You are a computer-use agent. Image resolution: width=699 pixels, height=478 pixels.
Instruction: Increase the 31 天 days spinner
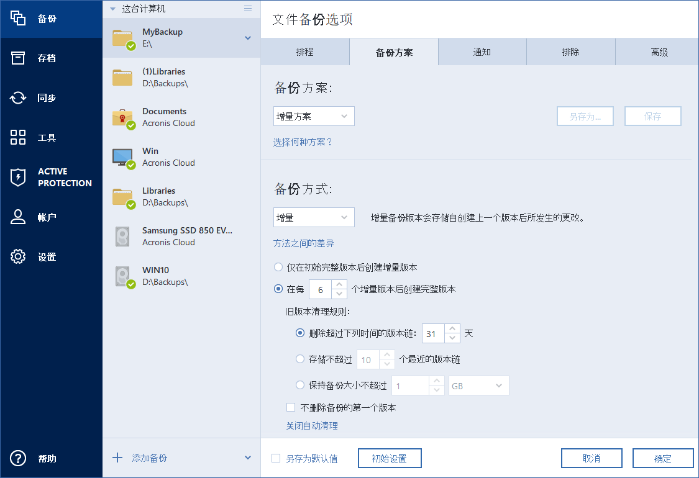tap(452, 328)
